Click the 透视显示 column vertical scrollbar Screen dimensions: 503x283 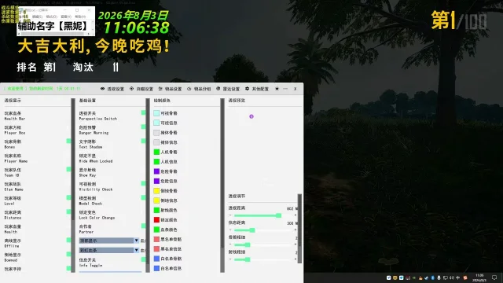[x=73, y=186]
